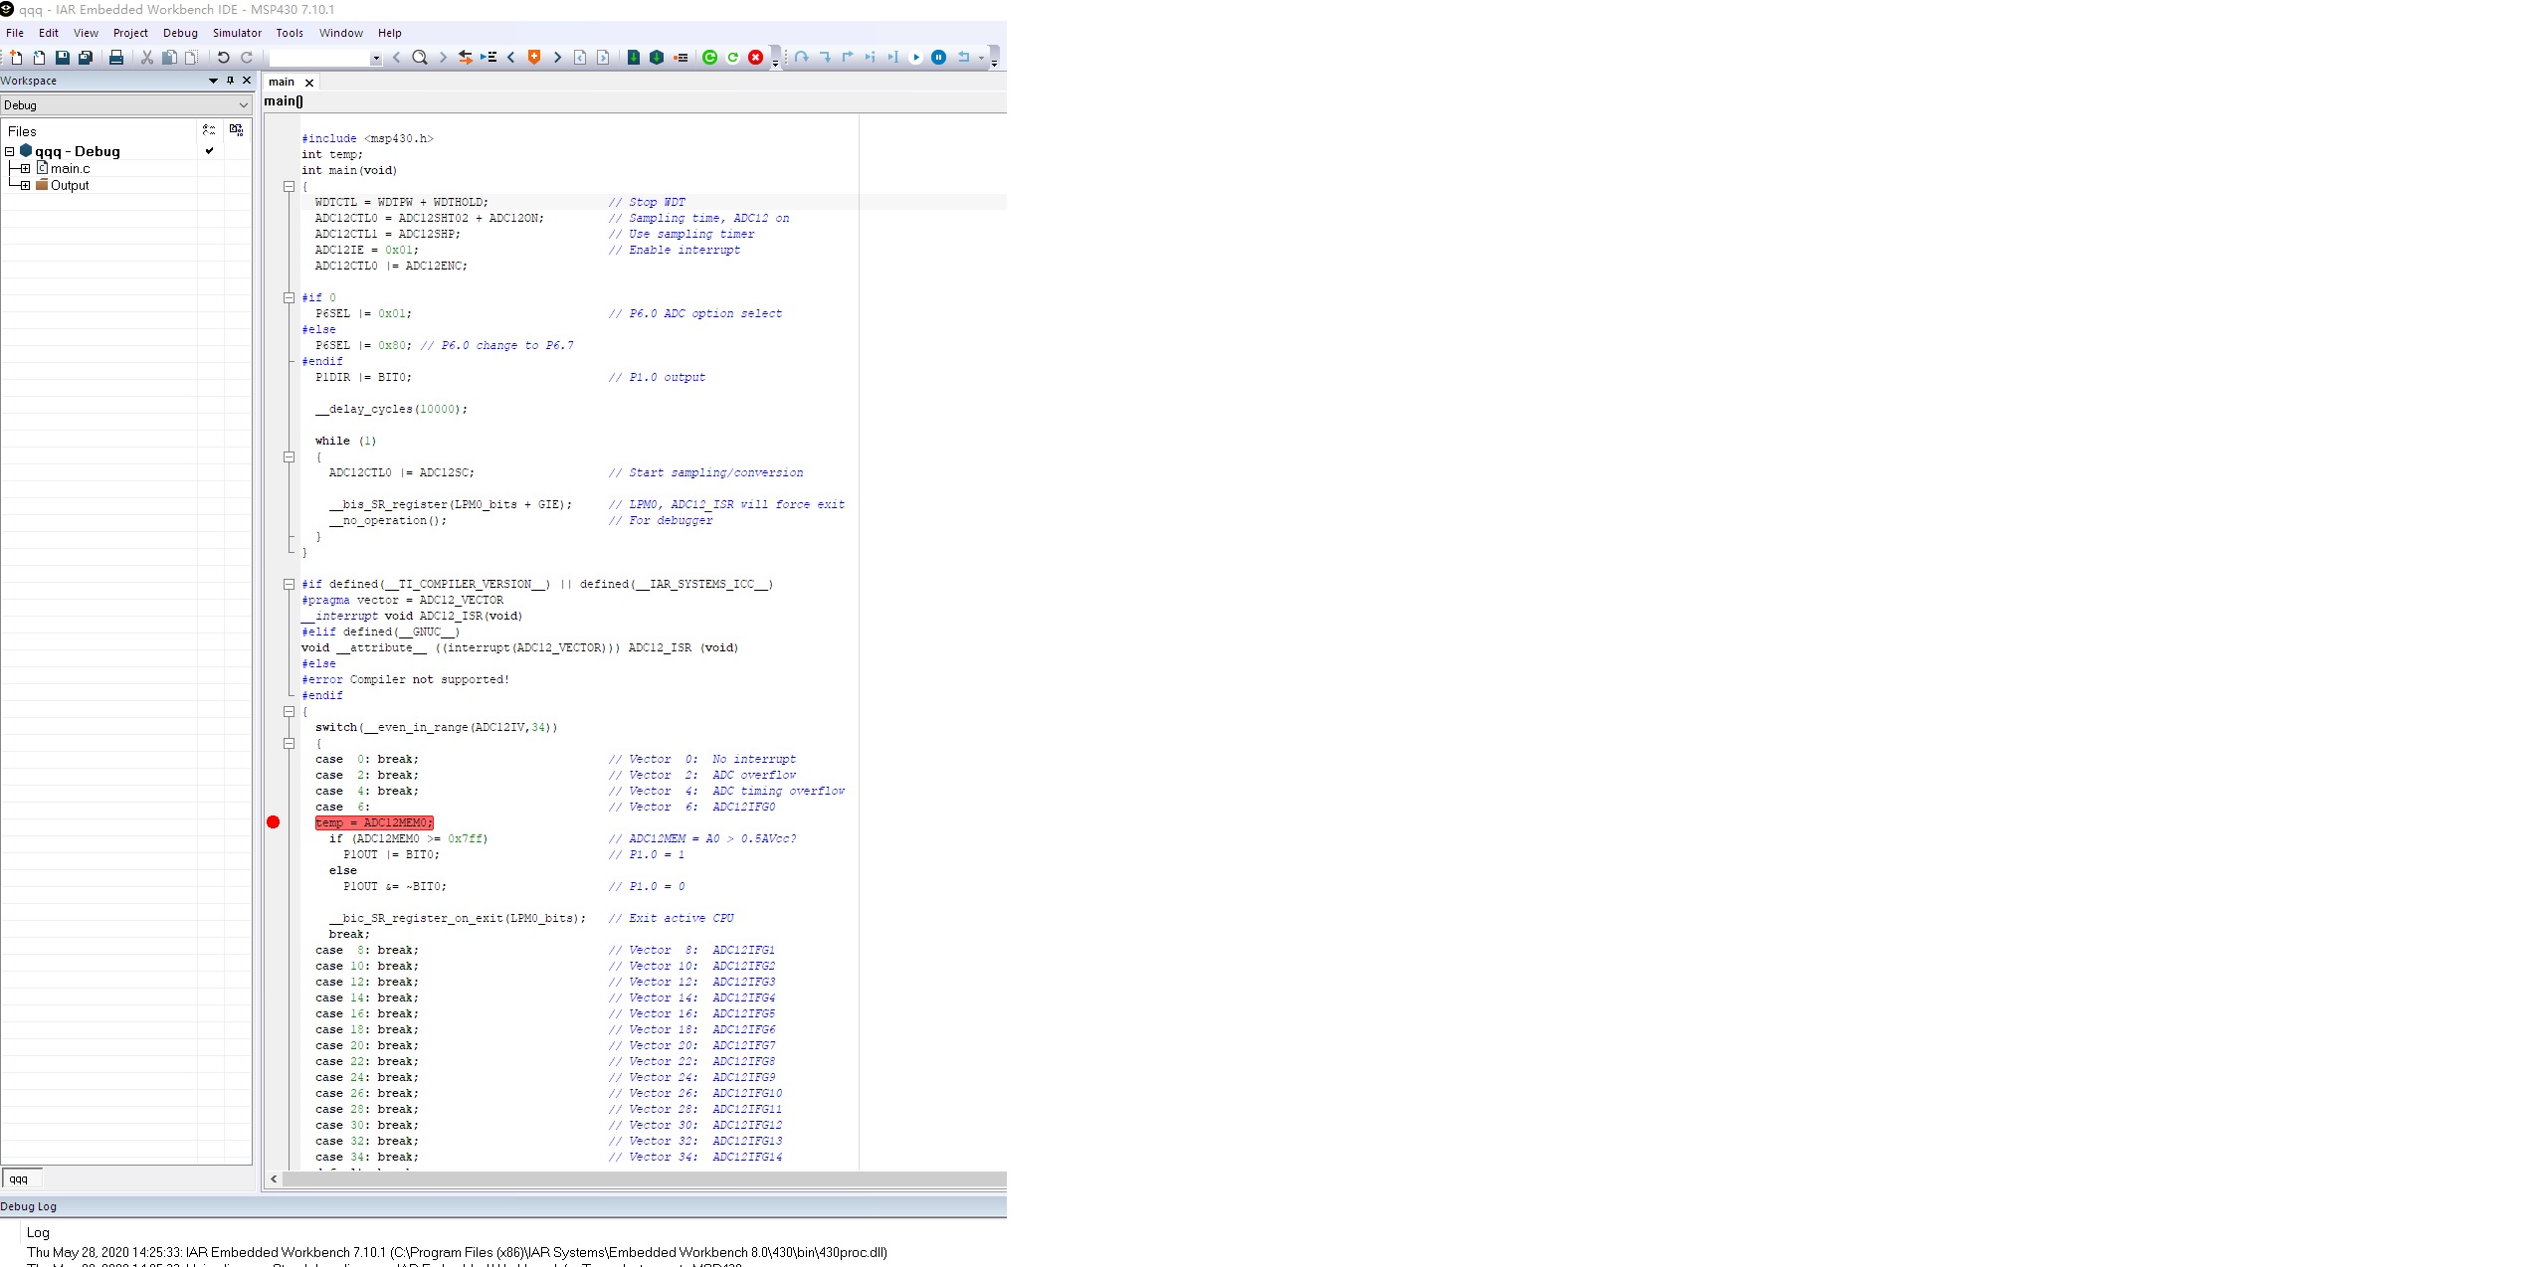The height and width of the screenshot is (1267, 2541).
Task: Open the Project menu
Action: (x=130, y=33)
